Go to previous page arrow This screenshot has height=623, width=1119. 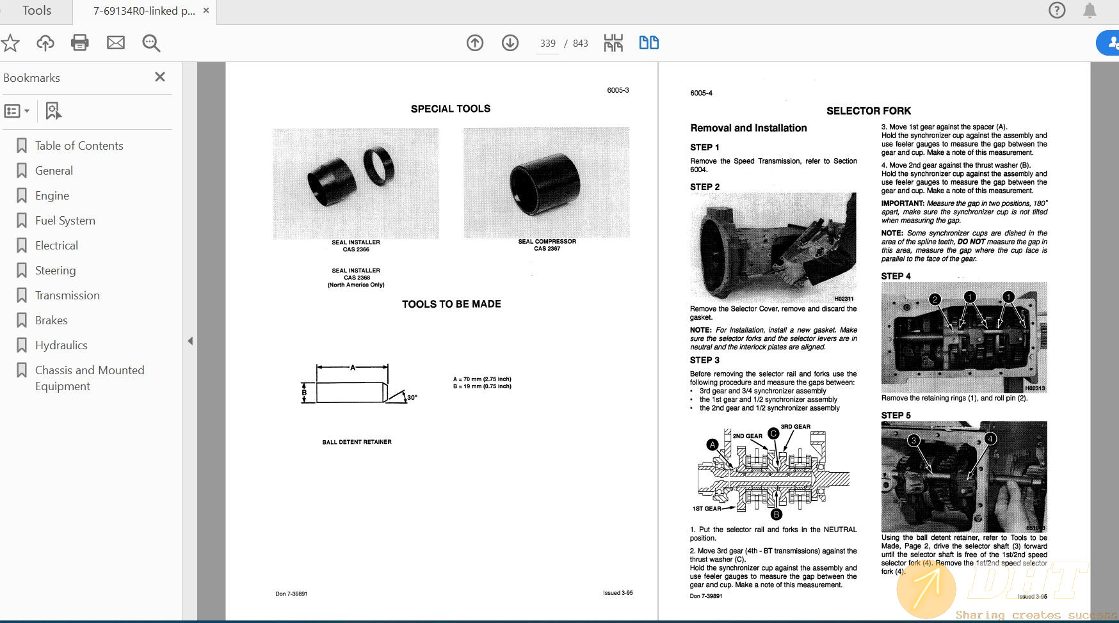(475, 43)
